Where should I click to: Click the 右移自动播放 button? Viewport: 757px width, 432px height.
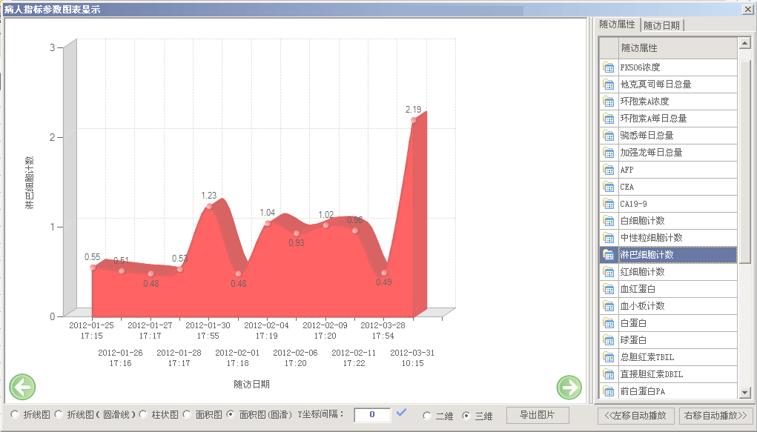click(716, 416)
